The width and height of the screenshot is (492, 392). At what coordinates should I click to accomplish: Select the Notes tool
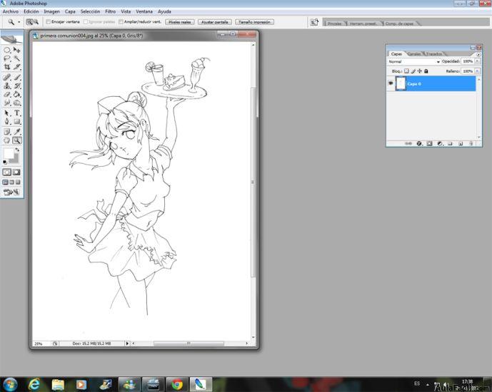(x=7, y=132)
